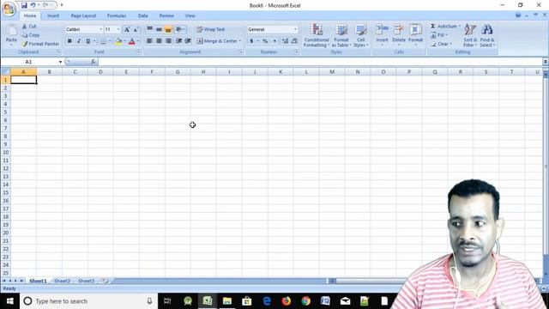Open Conditional Formatting menu
This screenshot has width=549, height=309.
(317, 35)
